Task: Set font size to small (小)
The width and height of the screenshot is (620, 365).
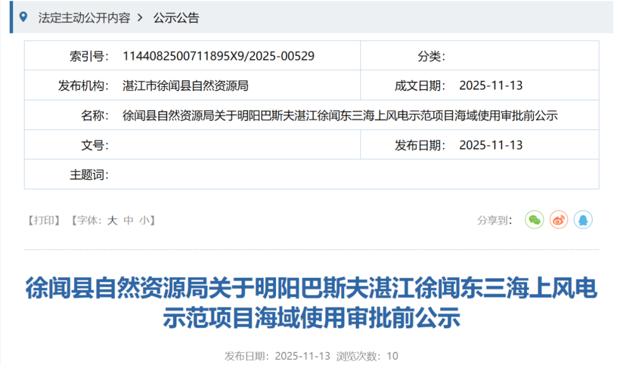Action: tap(144, 220)
